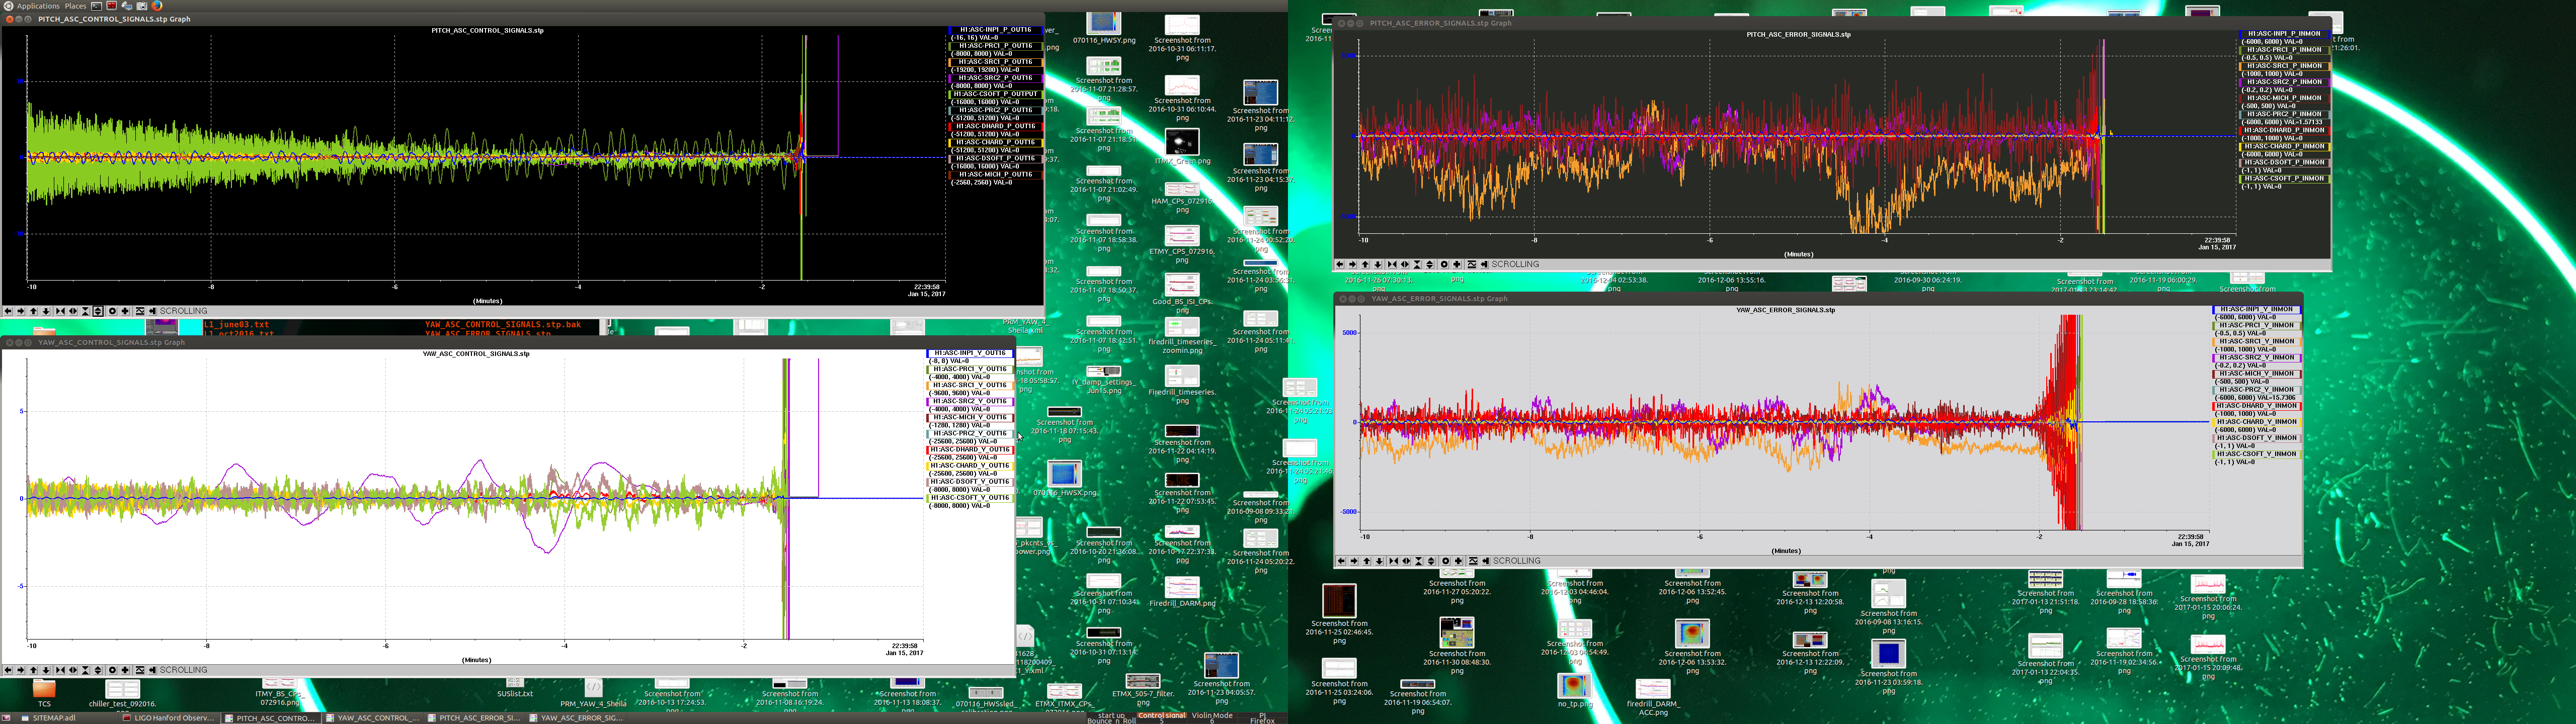Select H1:ASC-CHARD_P_INMON legend entry in pitch error graph
The width and height of the screenshot is (2576, 724).
2285,146
